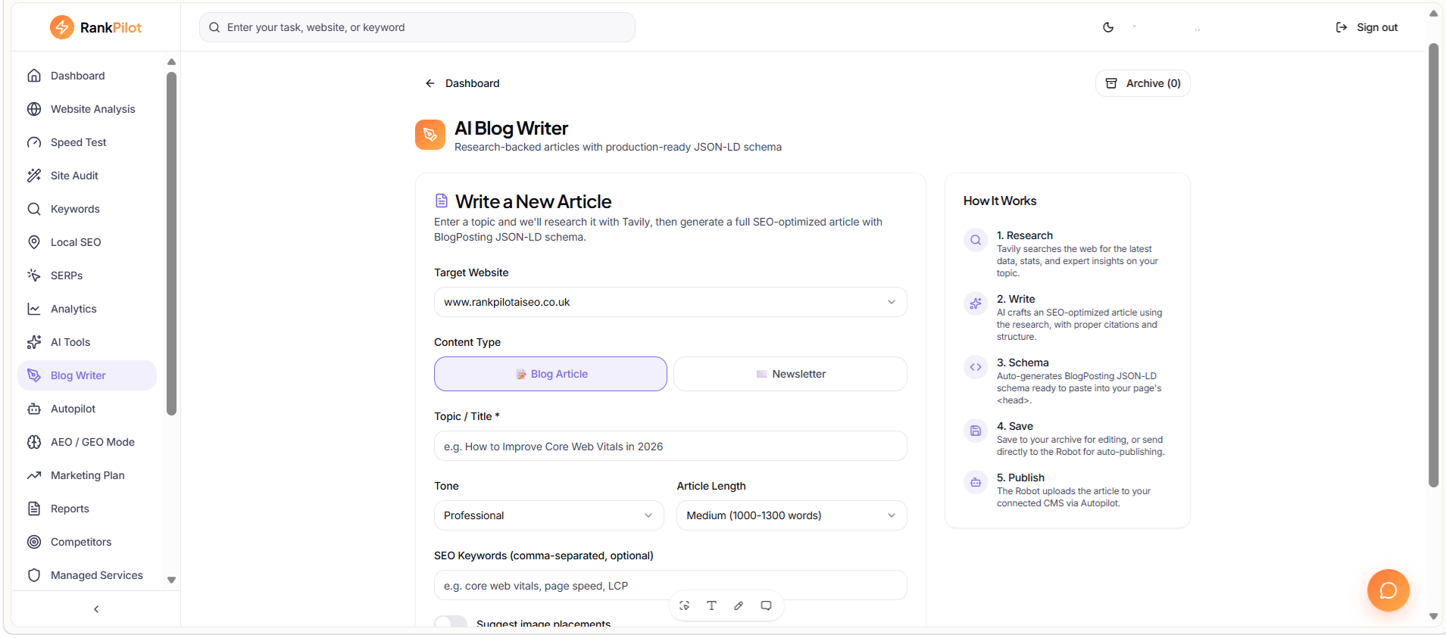Click the 'How It Works' heading
The image size is (1446, 638).
pyautogui.click(x=1000, y=201)
